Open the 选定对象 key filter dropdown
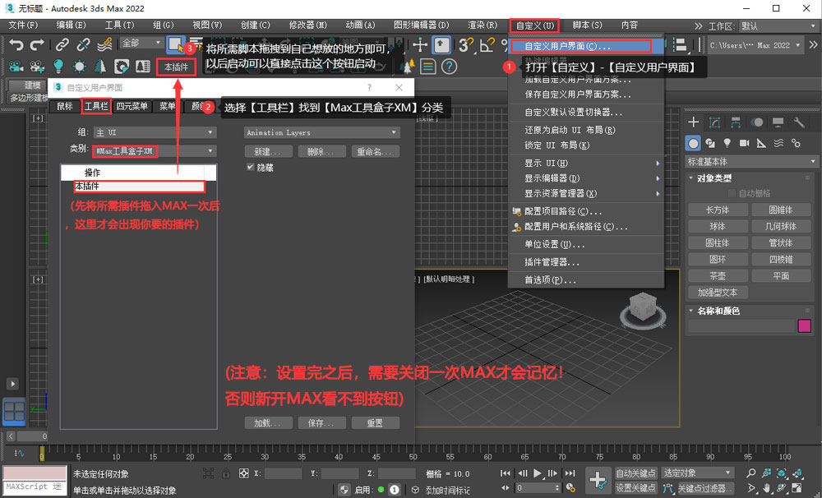The image size is (822, 498). tap(696, 473)
